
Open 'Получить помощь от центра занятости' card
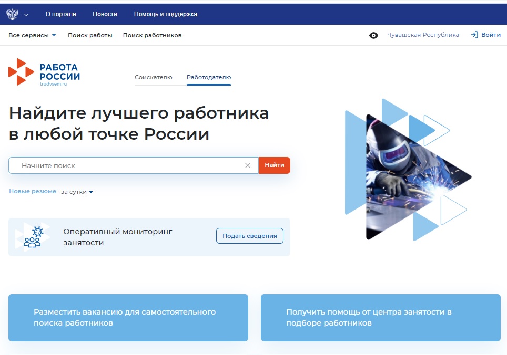(381, 318)
